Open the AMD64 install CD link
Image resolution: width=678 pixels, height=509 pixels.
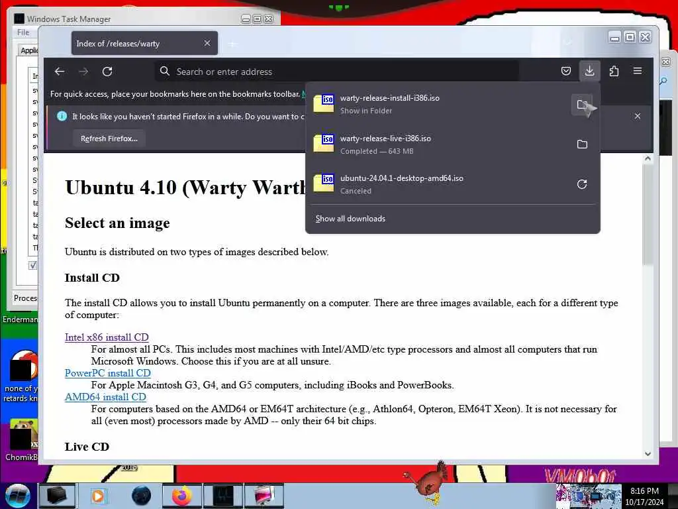click(x=105, y=397)
